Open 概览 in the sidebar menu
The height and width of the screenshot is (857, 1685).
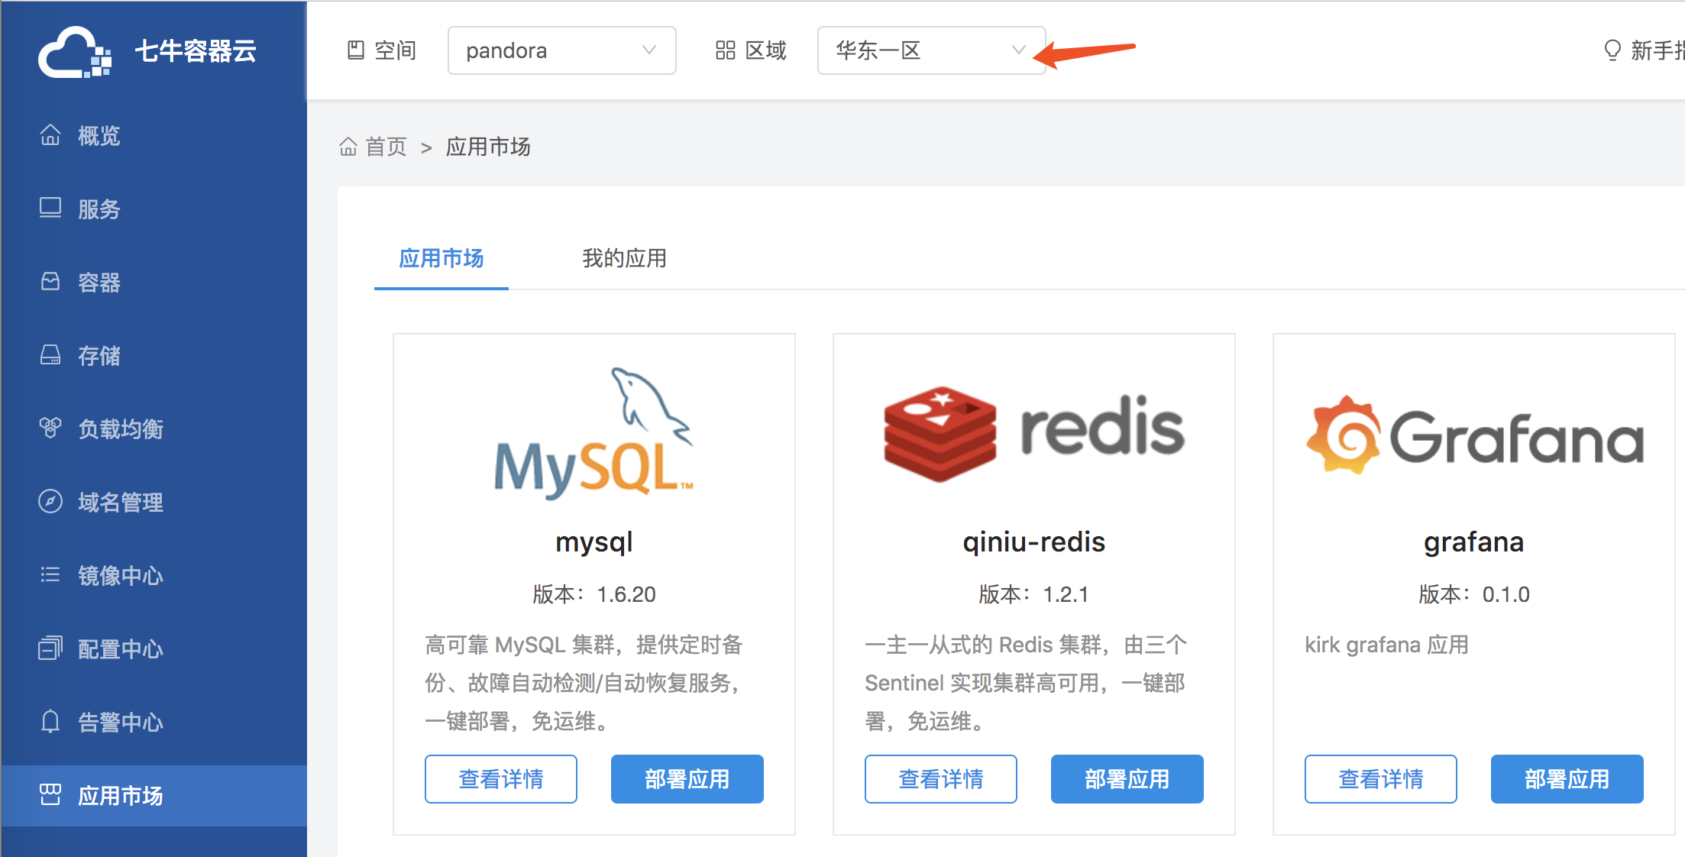point(154,135)
